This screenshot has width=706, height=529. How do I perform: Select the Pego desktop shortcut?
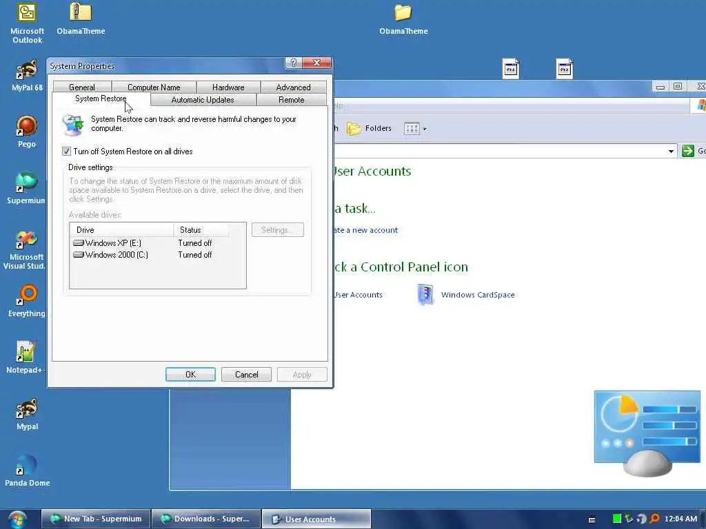click(x=27, y=132)
